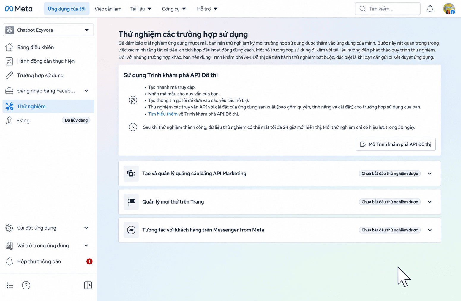This screenshot has width=461, height=301.
Task: Collapse the sidebar panel icon
Action: [88, 285]
